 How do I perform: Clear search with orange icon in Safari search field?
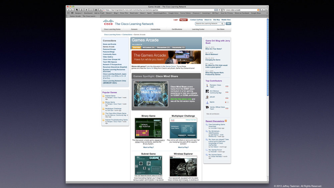pos(258,10)
